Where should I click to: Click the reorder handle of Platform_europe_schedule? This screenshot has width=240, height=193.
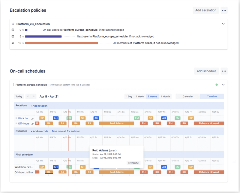(13, 85)
